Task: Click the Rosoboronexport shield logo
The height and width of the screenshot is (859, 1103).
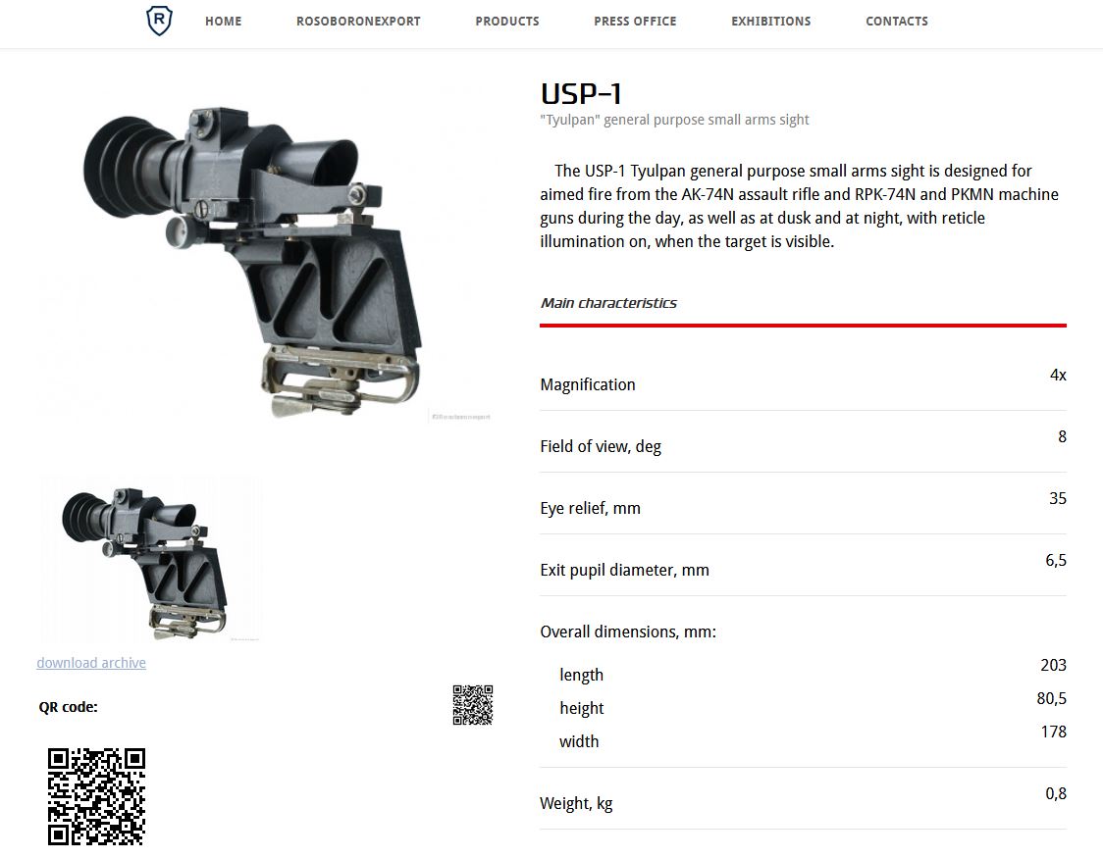Action: pos(159,21)
